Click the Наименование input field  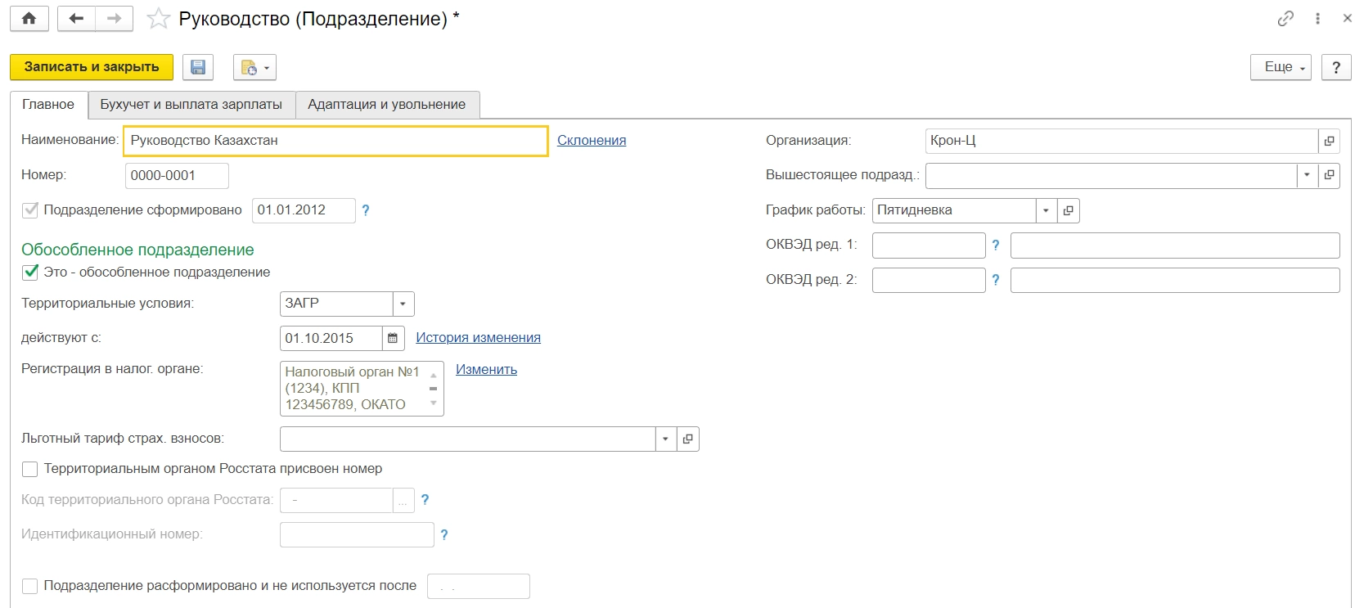335,141
